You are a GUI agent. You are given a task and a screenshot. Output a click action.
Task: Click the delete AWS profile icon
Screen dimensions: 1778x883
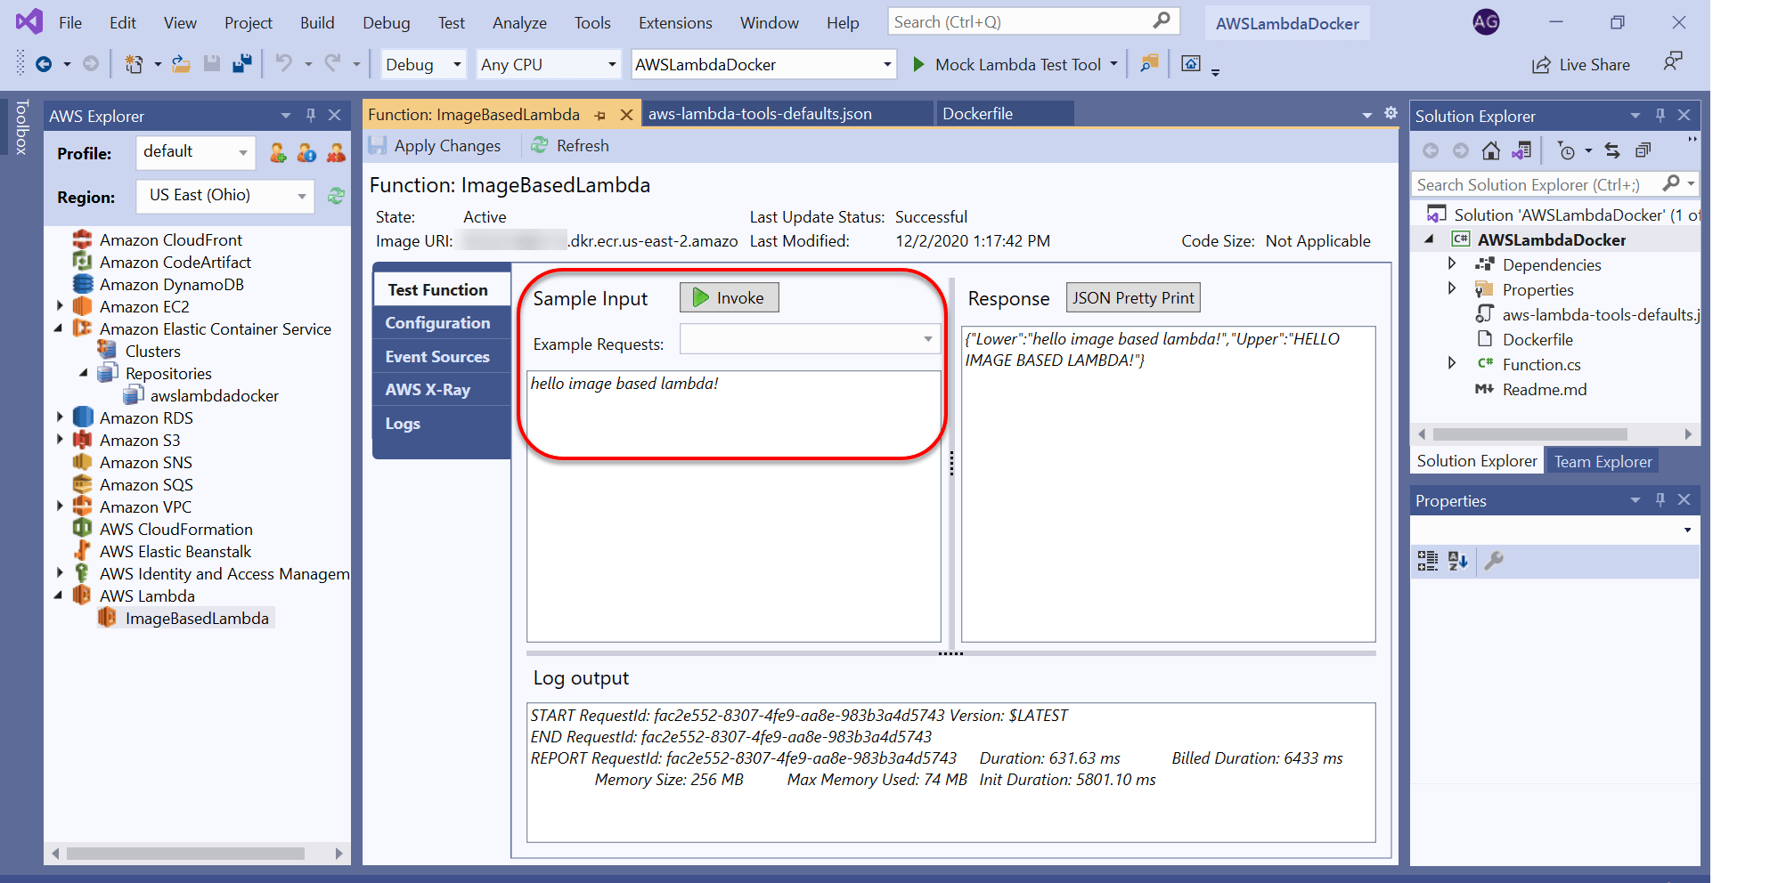336,153
